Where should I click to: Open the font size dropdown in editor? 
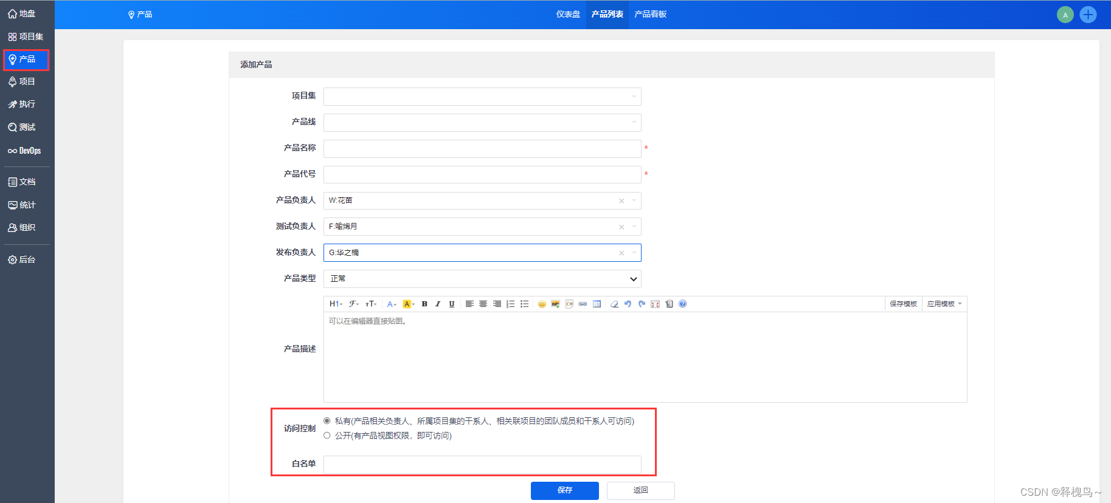tap(371, 304)
